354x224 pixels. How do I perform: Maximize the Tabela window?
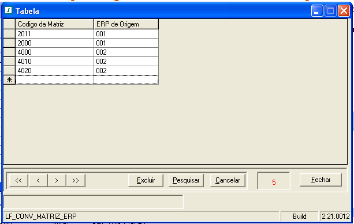[x=330, y=10]
